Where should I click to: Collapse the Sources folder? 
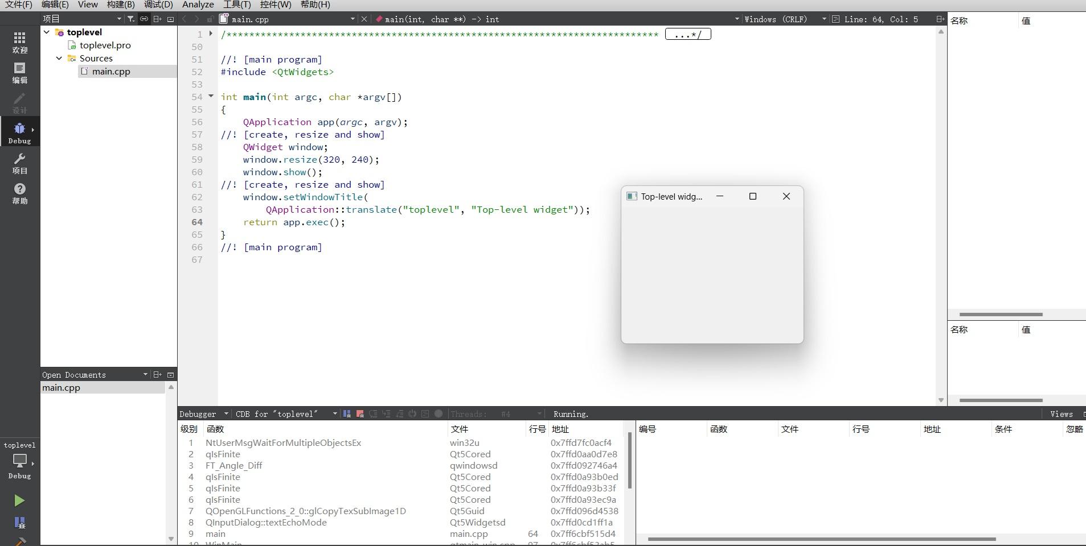59,58
